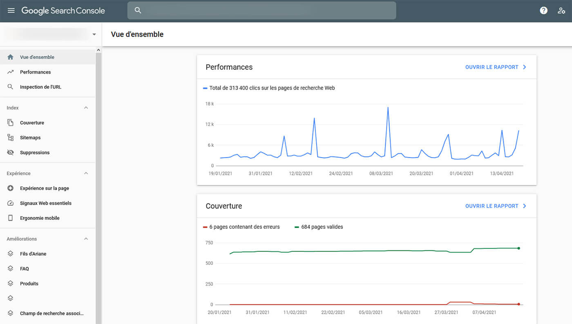This screenshot has height=324, width=572.
Task: Open the Sitemaps page
Action: point(47,138)
